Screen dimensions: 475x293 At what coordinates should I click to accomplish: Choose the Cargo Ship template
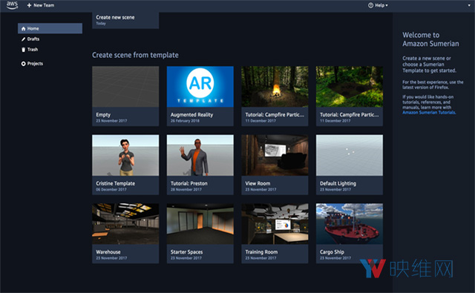coord(350,233)
